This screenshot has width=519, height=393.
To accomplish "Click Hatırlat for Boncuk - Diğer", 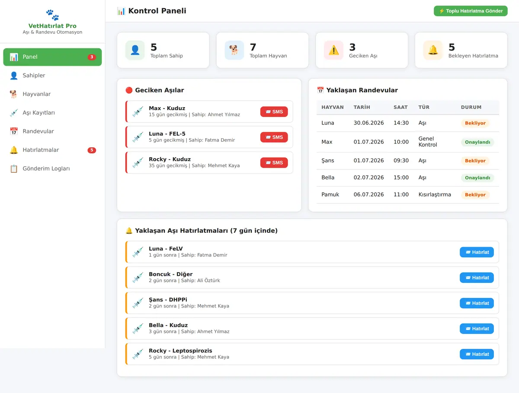I will click(477, 278).
